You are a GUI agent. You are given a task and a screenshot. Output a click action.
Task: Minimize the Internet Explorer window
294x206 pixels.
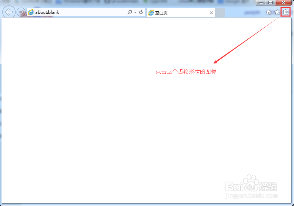click(261, 3)
